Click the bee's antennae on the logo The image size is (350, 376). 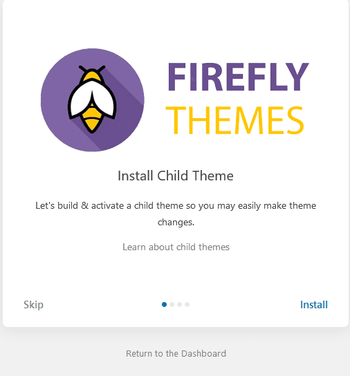pos(92,69)
